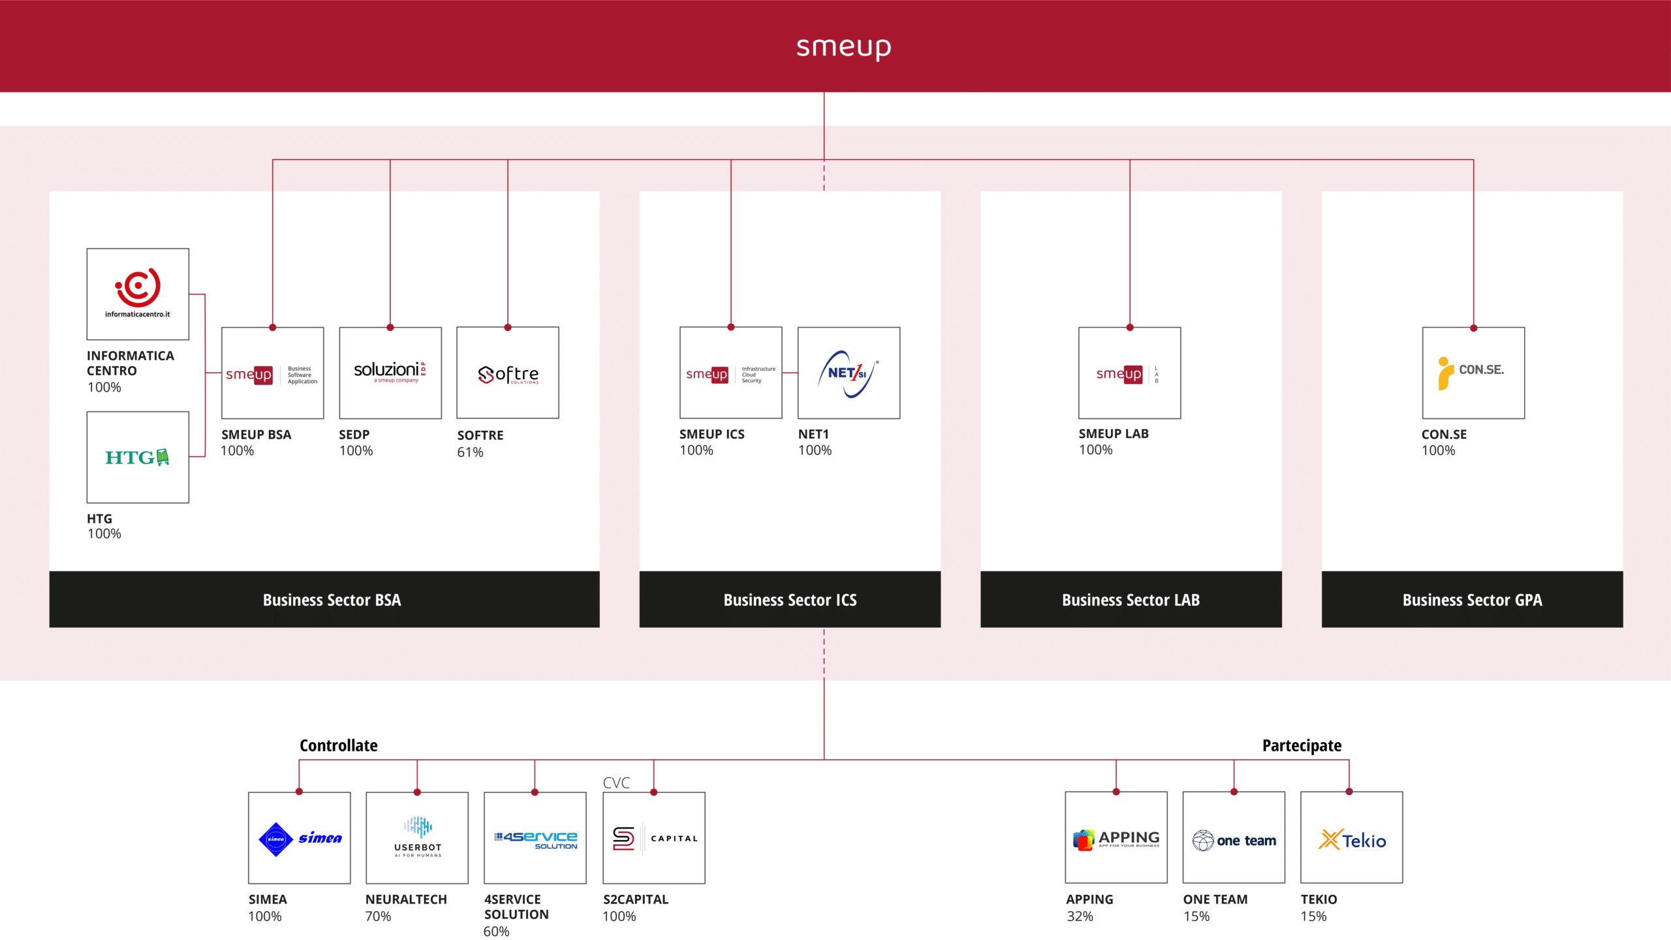
Task: Select the NET1 label
Action: [x=813, y=434]
